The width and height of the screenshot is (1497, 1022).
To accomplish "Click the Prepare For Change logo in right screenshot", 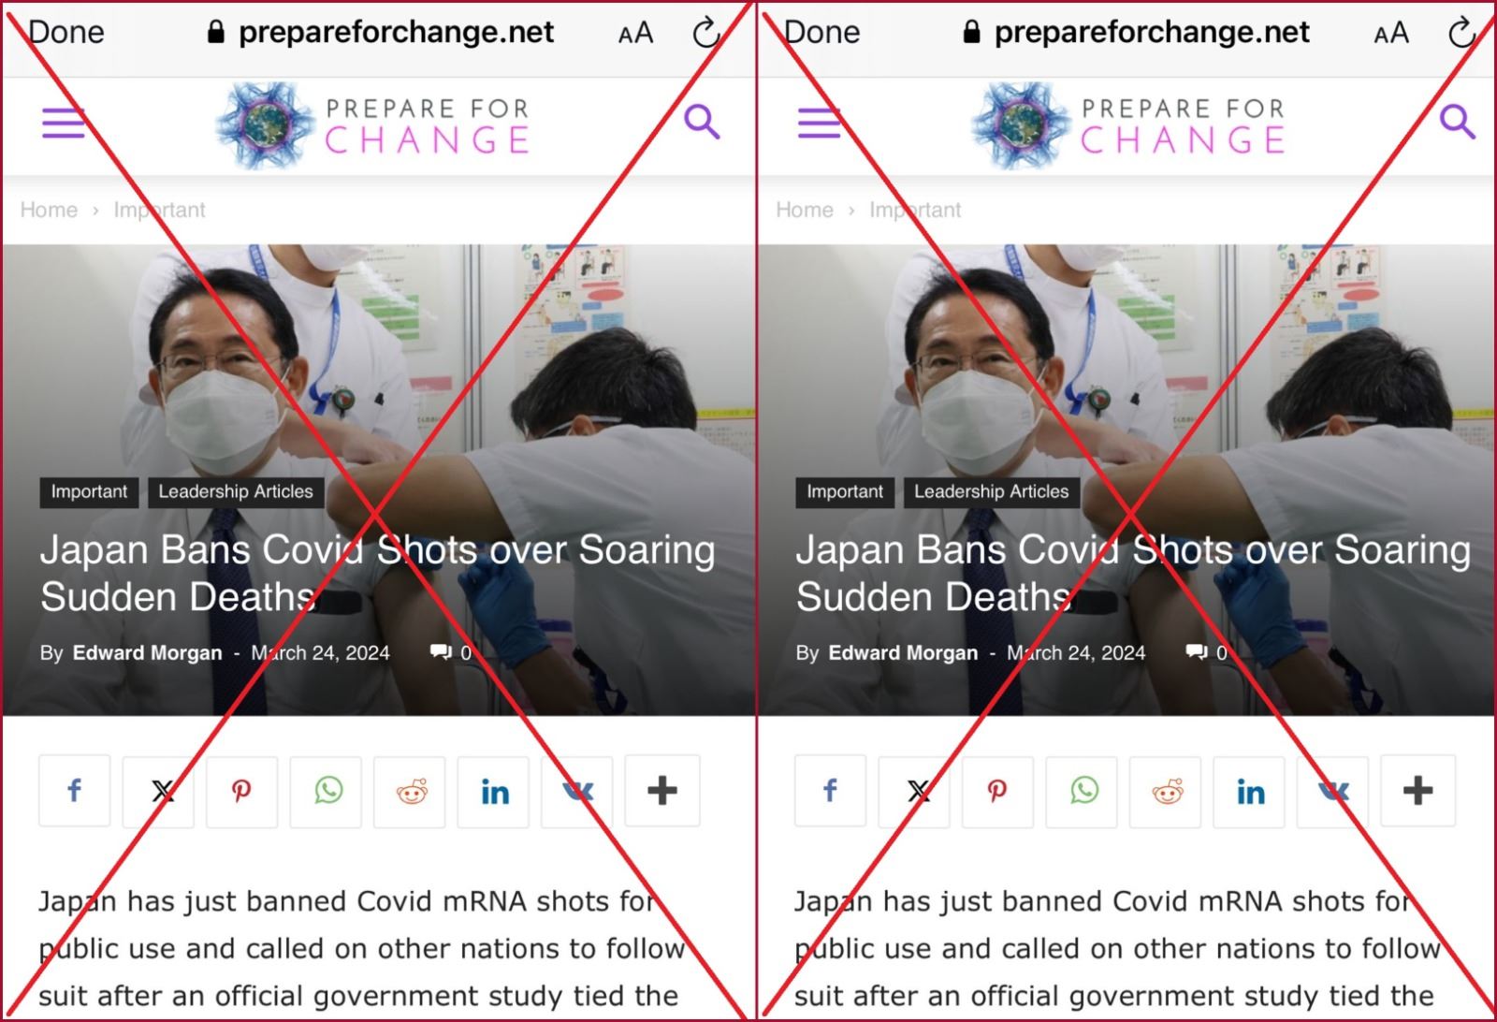I will pyautogui.click(x=1128, y=125).
